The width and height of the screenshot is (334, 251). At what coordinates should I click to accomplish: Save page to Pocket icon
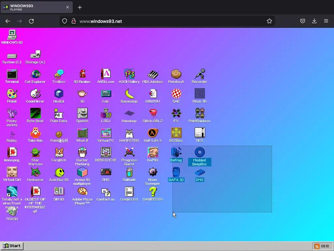coord(303,21)
